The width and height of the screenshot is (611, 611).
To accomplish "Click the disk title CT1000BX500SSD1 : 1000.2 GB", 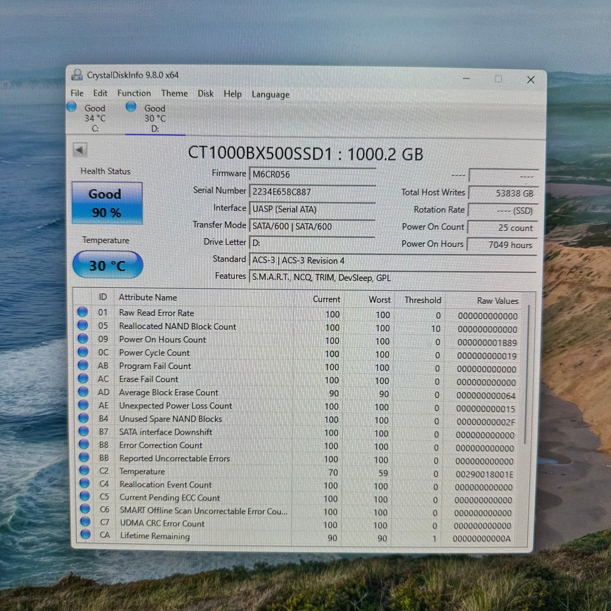I will point(305,153).
